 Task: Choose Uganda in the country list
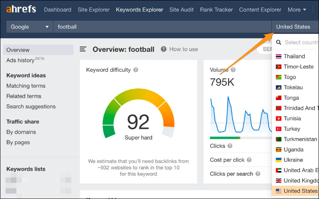point(295,150)
